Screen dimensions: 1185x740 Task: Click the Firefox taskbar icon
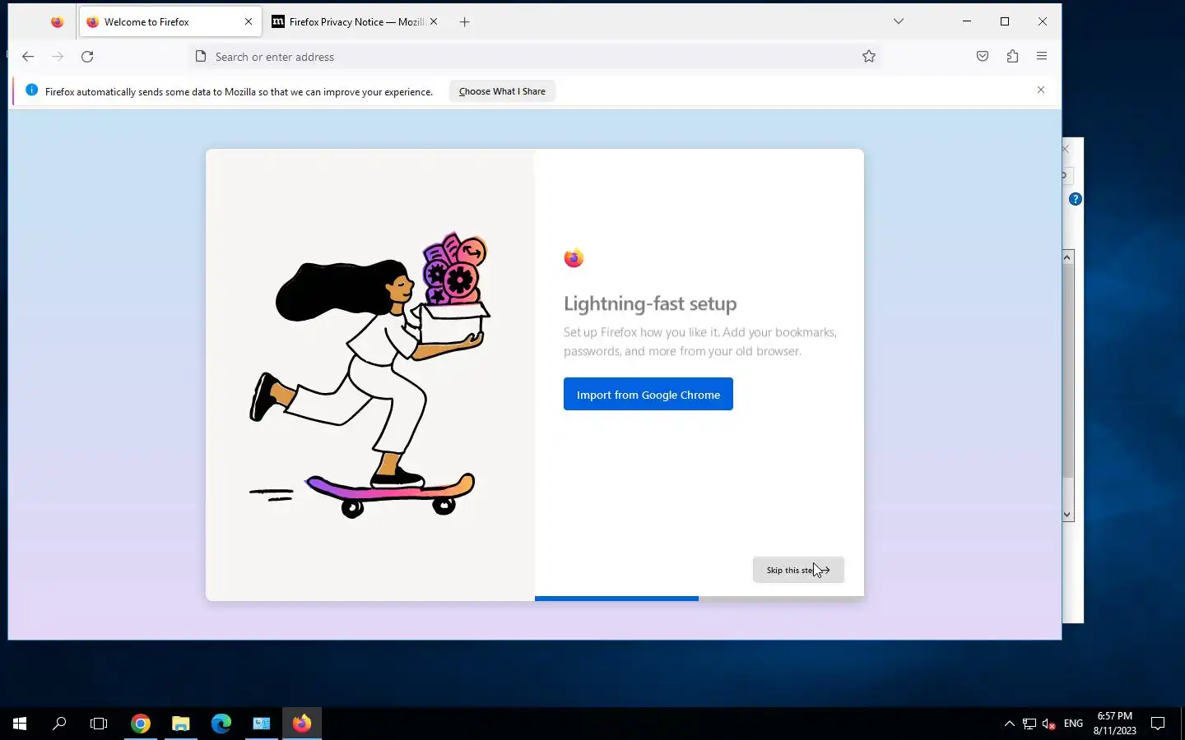click(302, 724)
